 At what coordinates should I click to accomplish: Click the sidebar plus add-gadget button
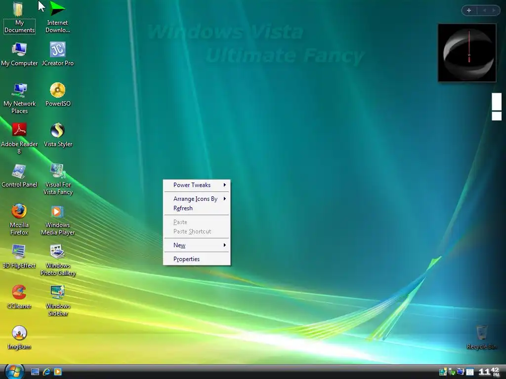(x=469, y=10)
